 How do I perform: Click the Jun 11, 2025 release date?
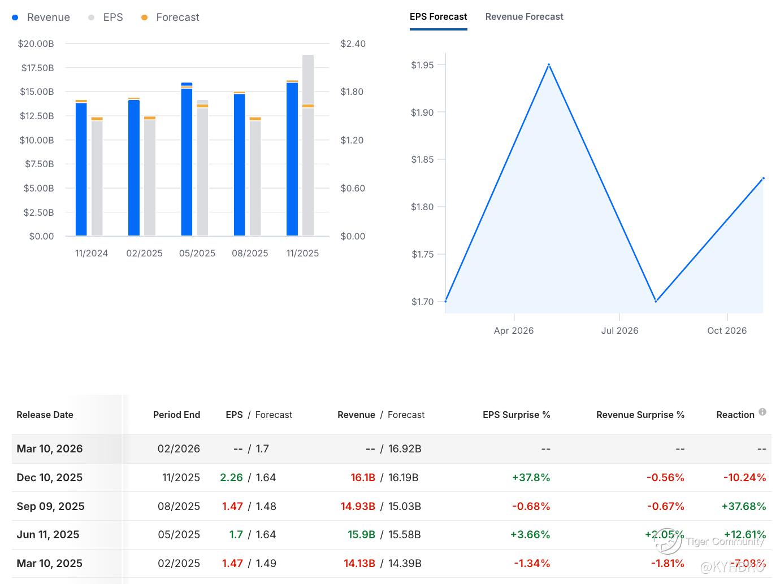point(48,535)
